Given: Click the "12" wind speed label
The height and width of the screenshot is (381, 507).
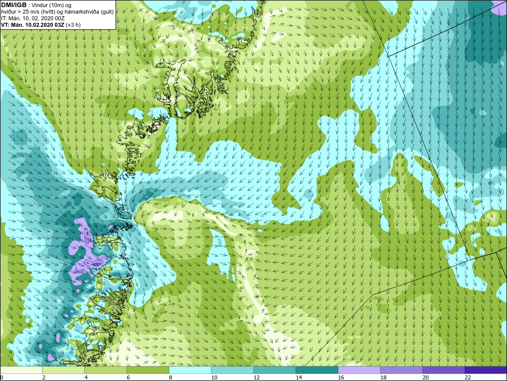Looking at the screenshot, I should pyautogui.click(x=257, y=377).
